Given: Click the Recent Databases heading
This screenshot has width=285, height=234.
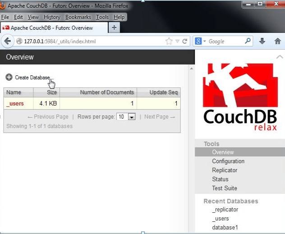Looking at the screenshot, I should pyautogui.click(x=231, y=201).
